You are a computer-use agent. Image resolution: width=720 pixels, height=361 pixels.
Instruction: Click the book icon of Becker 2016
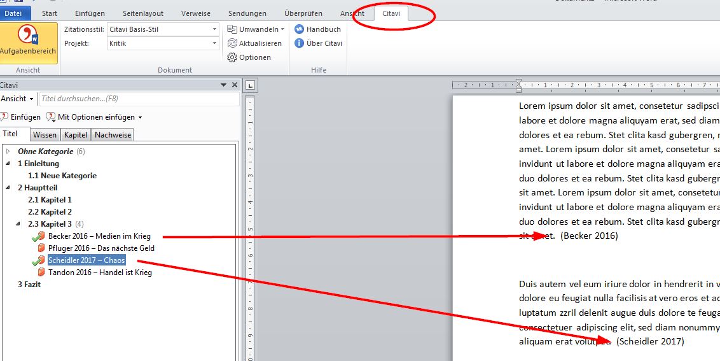coord(41,236)
